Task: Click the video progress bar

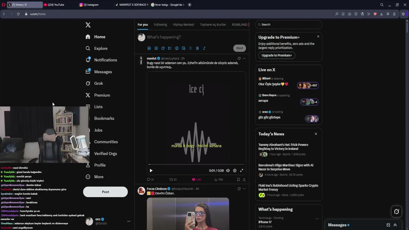Action: 196,165
